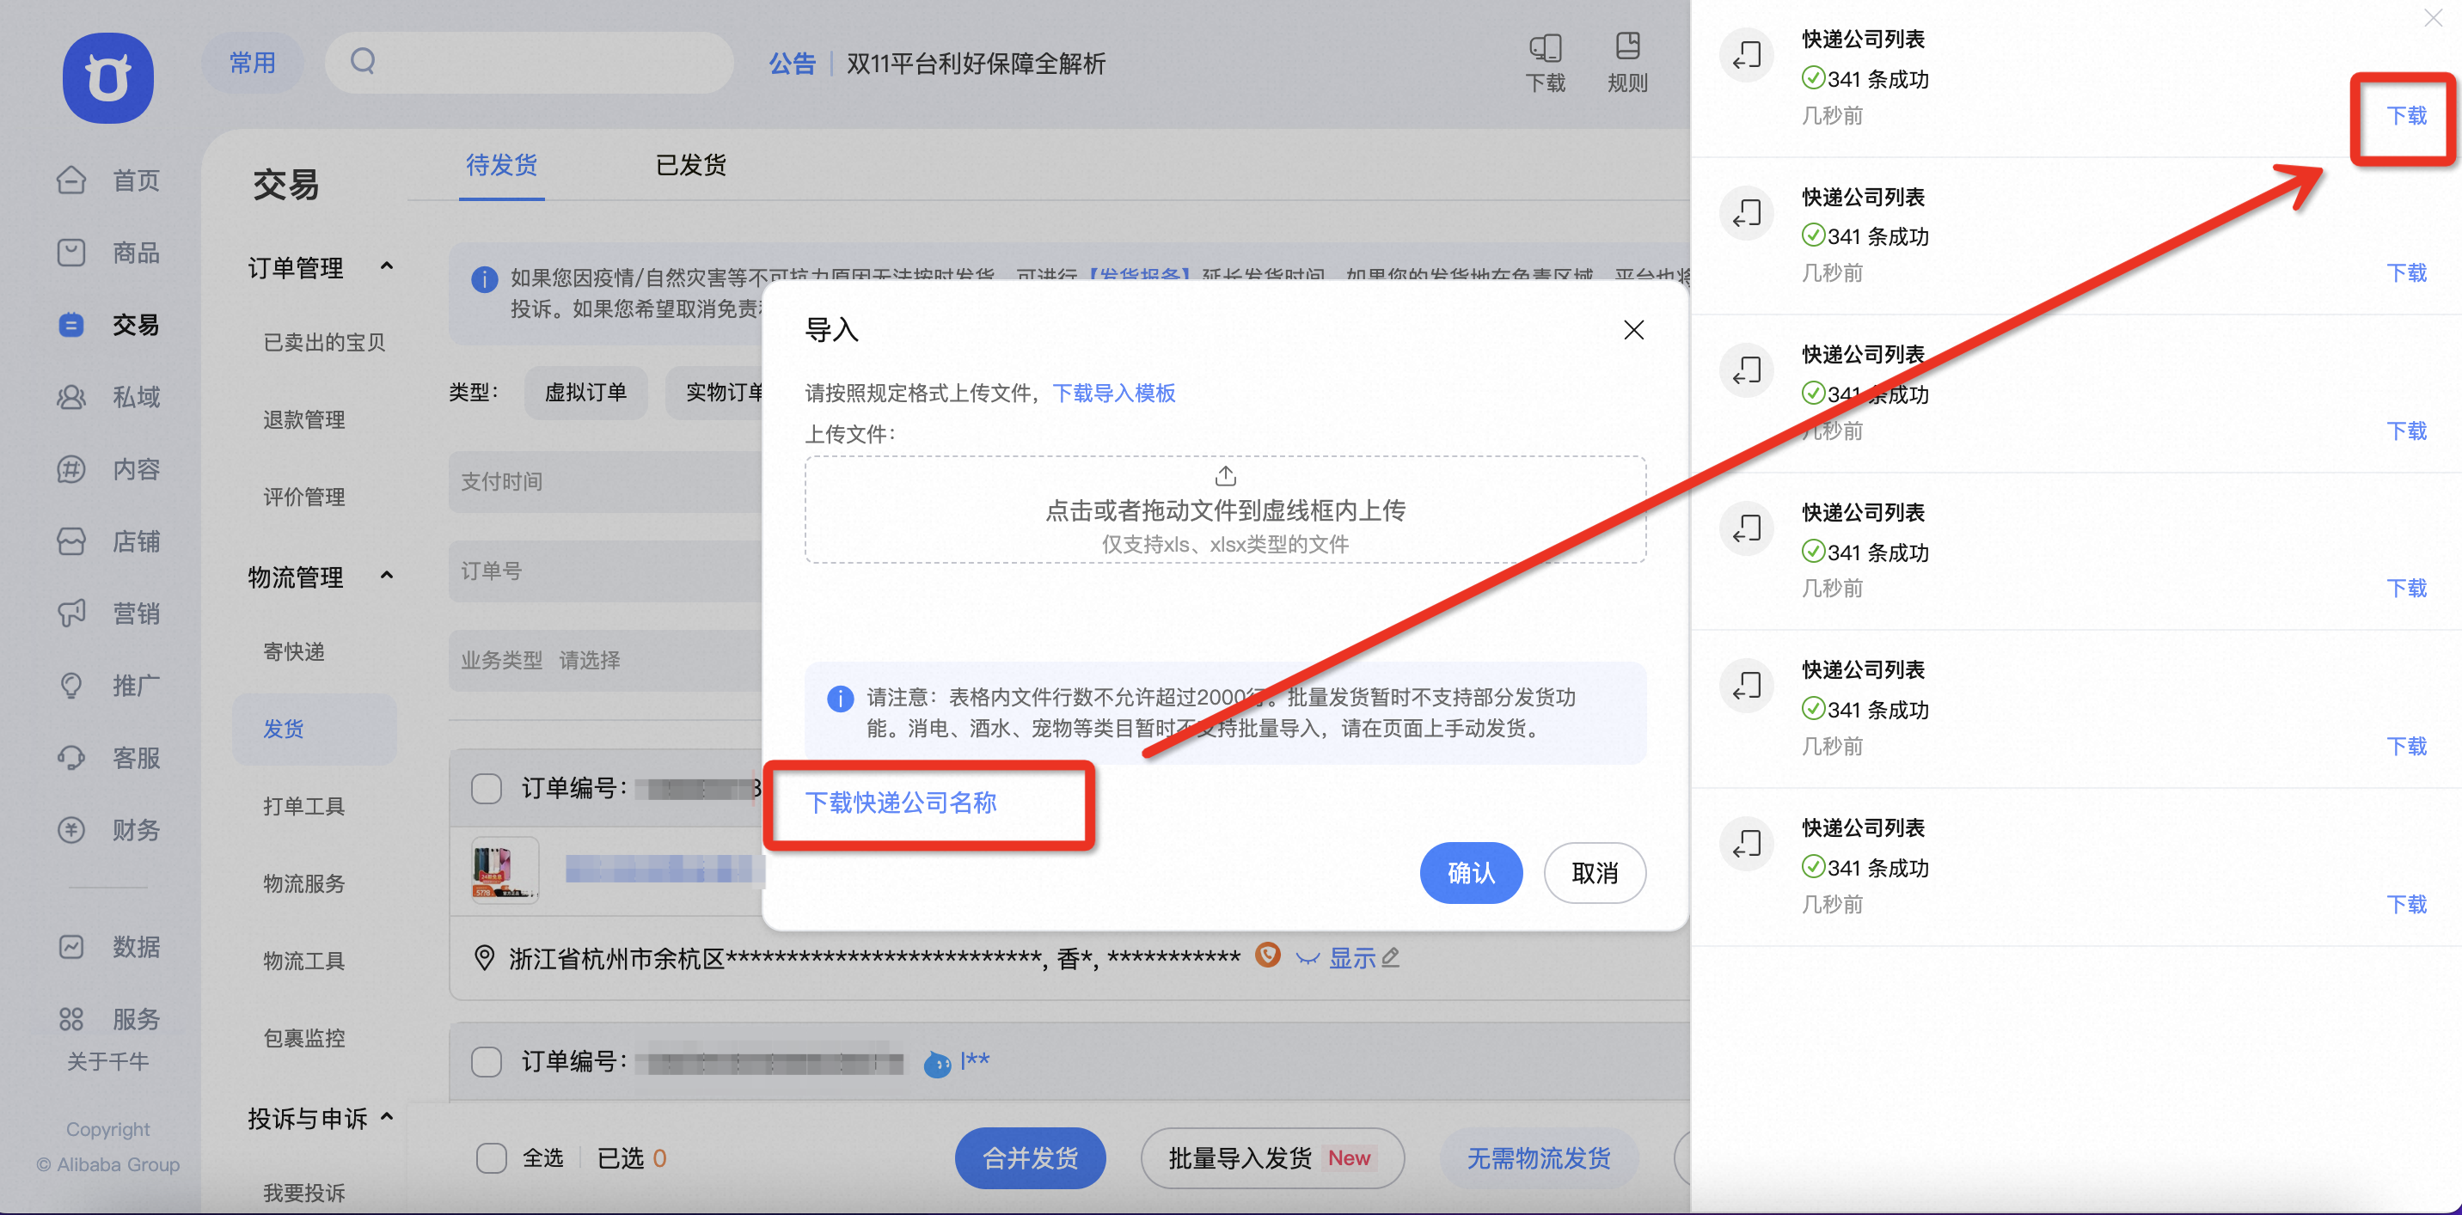Cancel the import with 取消 button
Image resolution: width=2462 pixels, height=1215 pixels.
[1595, 873]
